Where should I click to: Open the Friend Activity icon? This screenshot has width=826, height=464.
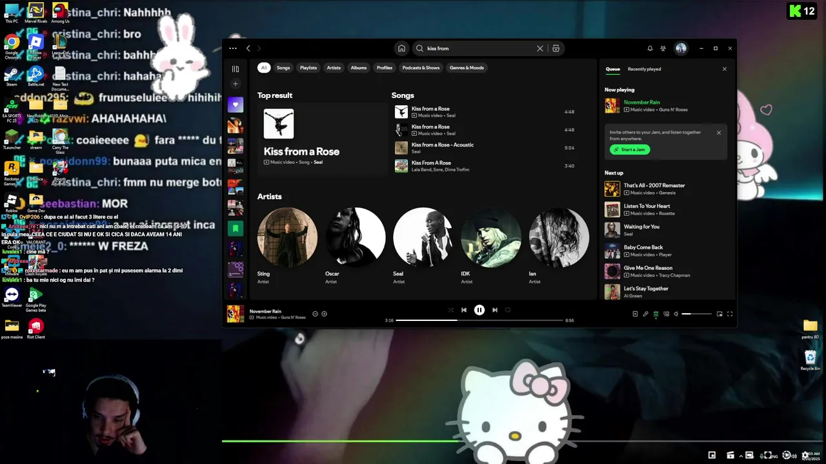coord(663,48)
